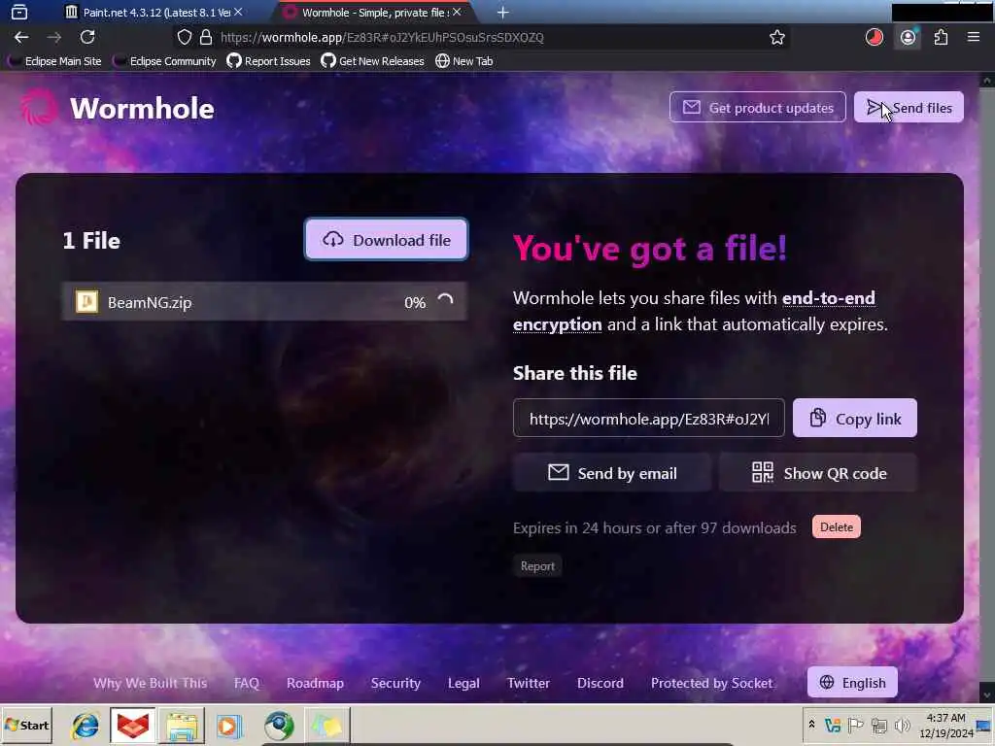This screenshot has height=746, width=995.
Task: Open the English language selector
Action: tap(852, 682)
